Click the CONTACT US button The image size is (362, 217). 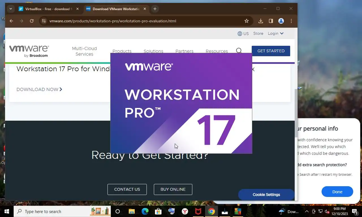pyautogui.click(x=127, y=189)
